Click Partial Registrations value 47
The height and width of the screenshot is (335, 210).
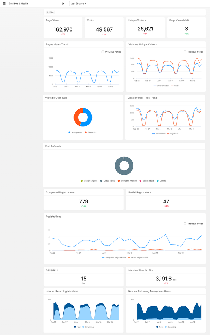point(166,202)
